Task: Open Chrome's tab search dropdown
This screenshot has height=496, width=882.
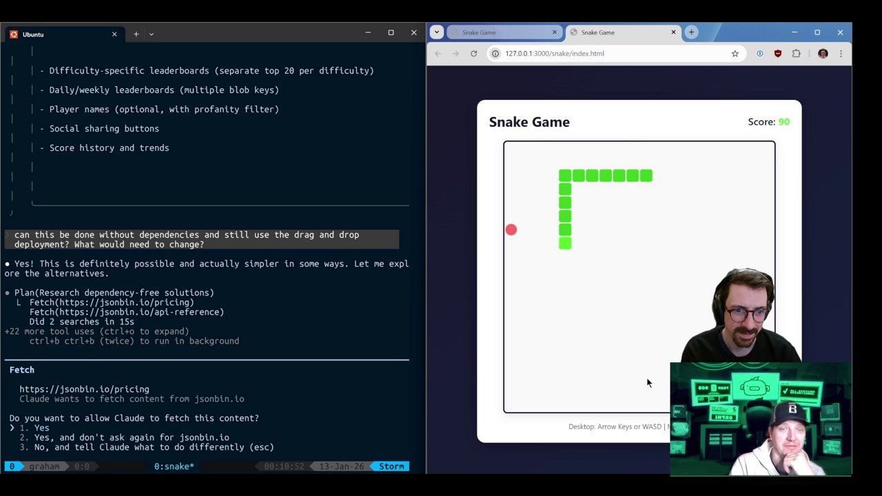Action: [x=437, y=32]
